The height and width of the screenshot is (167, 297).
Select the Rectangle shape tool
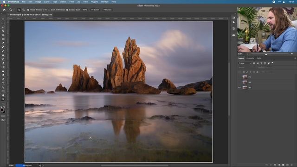click(3, 91)
